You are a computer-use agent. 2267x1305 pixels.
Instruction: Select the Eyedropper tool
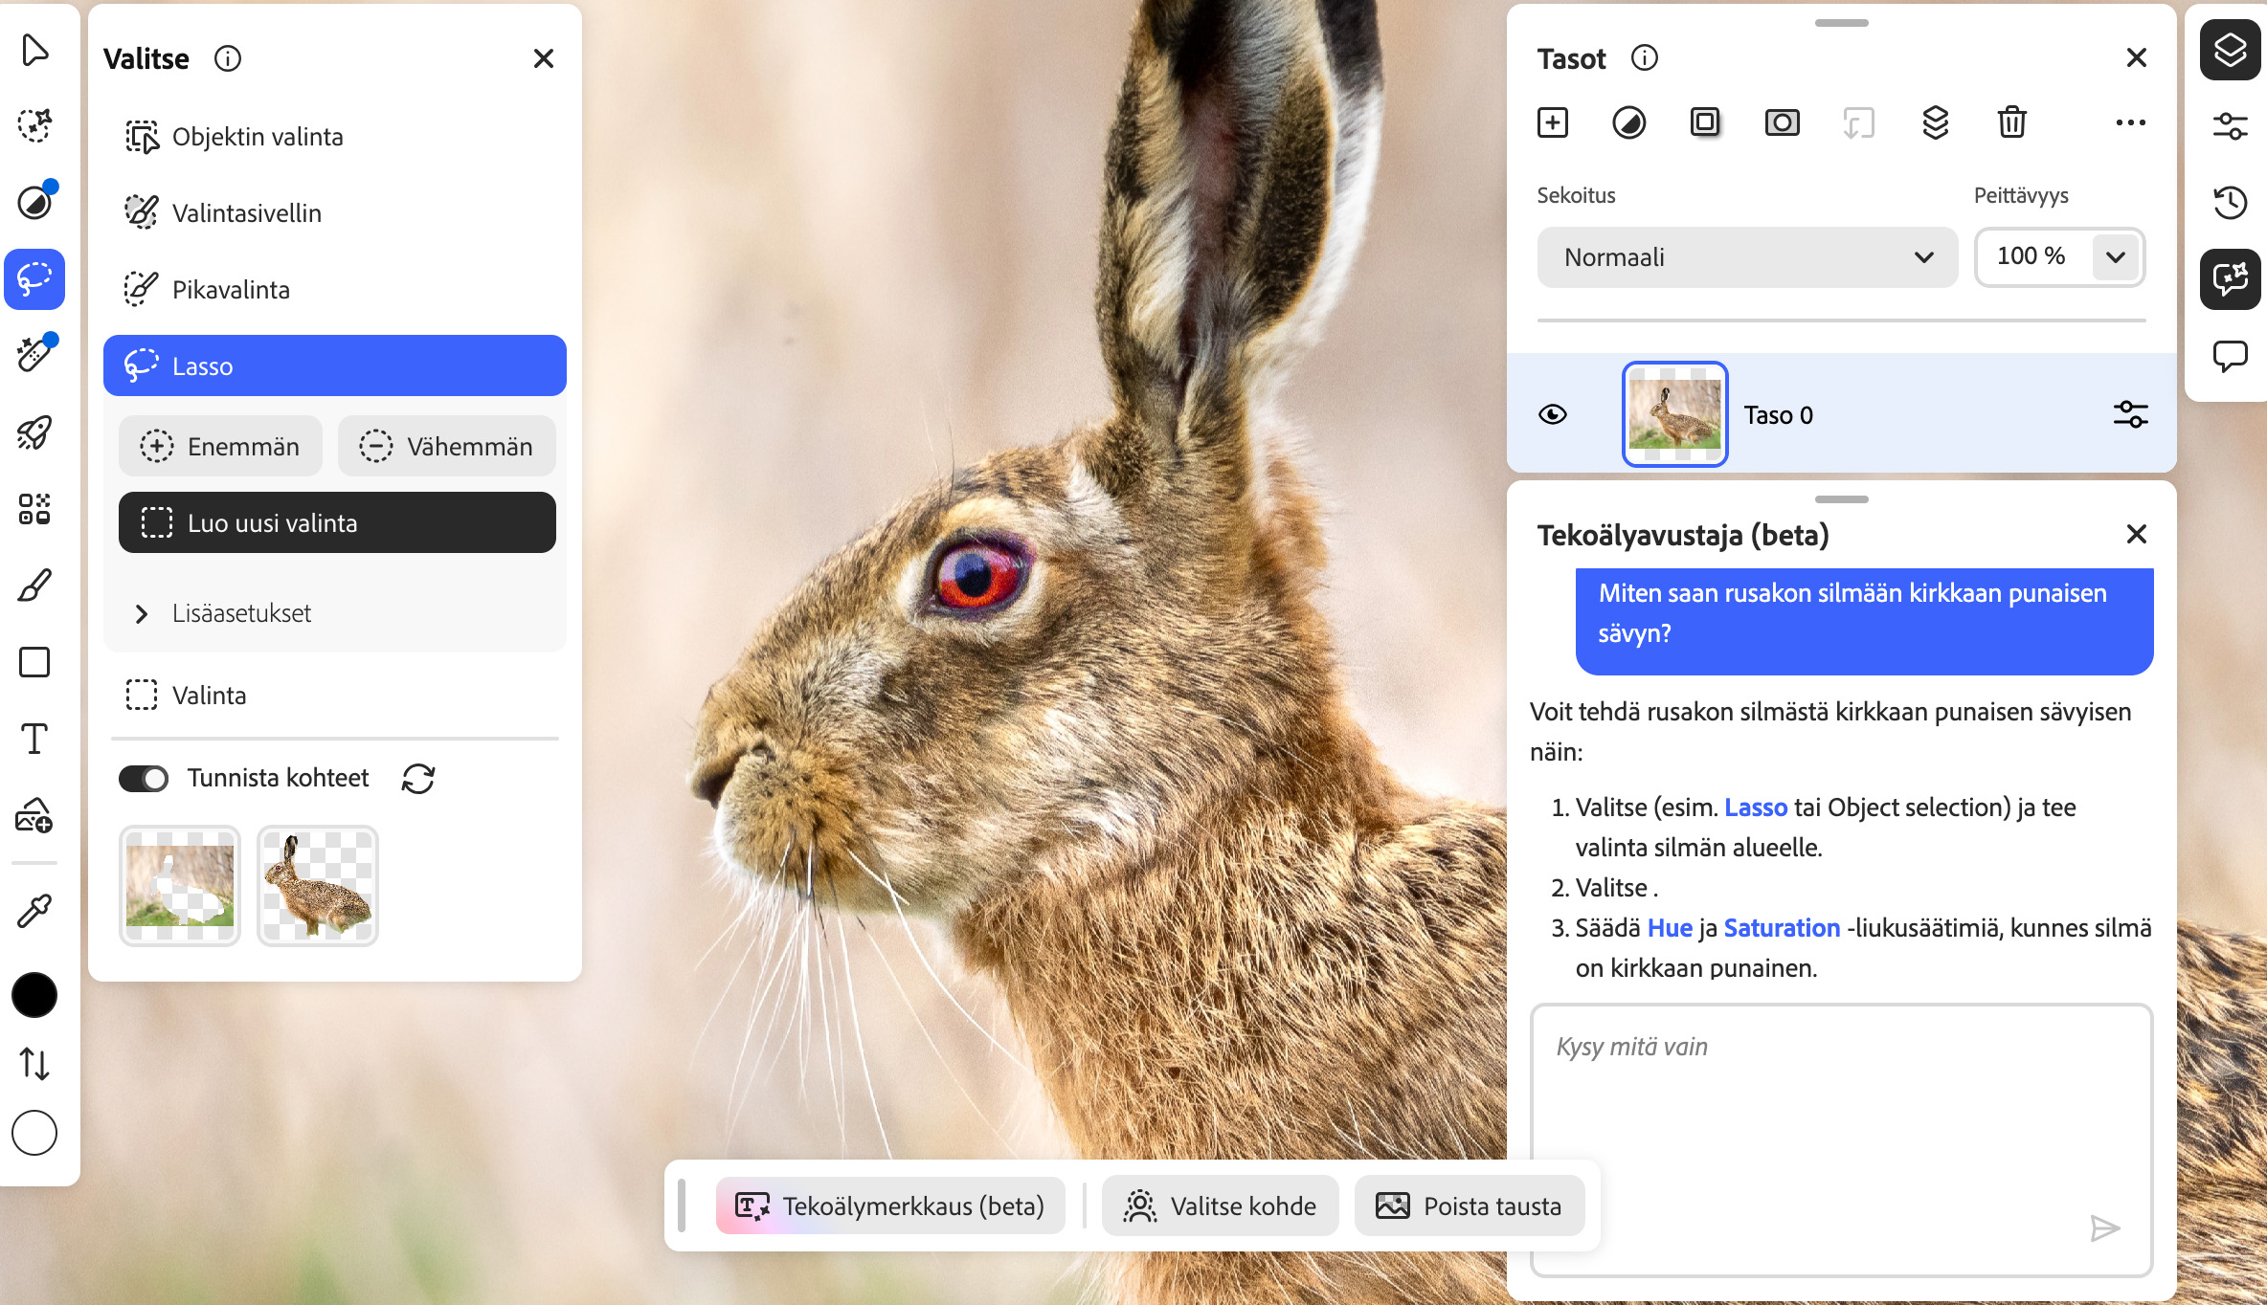pyautogui.click(x=34, y=911)
